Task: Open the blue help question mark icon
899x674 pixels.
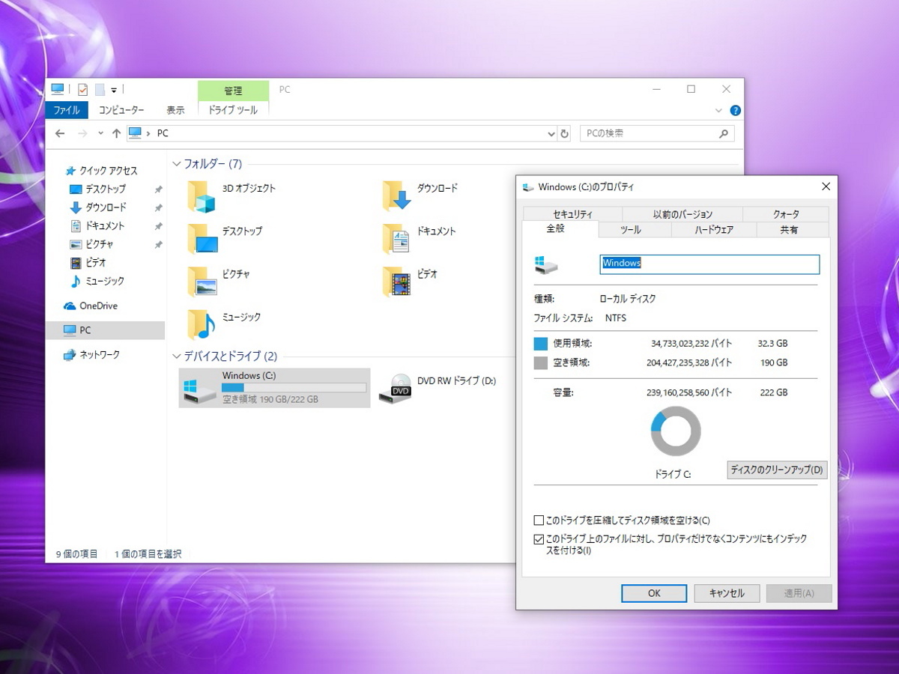Action: (x=735, y=110)
